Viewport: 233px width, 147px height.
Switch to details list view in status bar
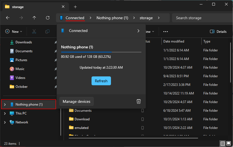pos(222,144)
